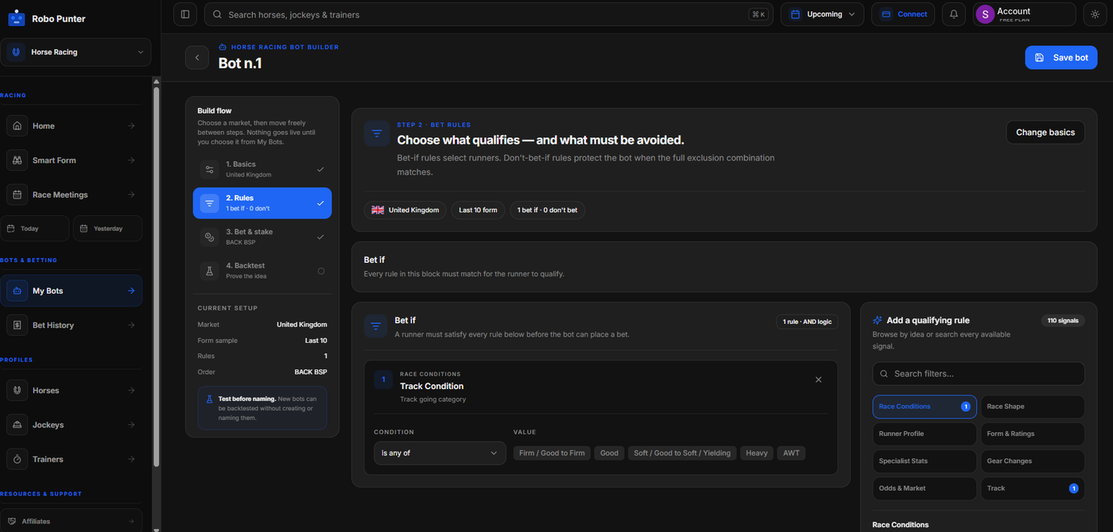
Task: Click the Basics step sliders icon
Action: (x=210, y=169)
